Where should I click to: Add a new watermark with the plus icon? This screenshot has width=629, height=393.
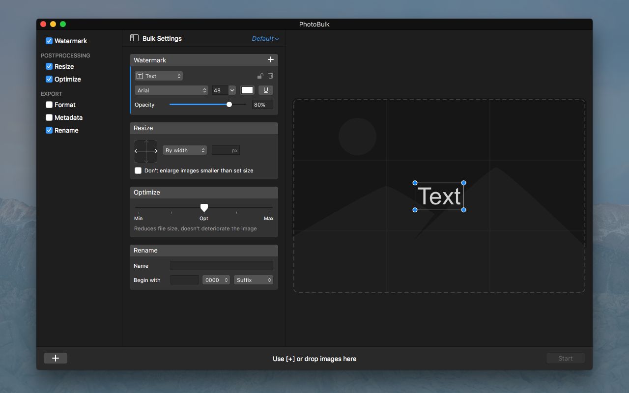270,59
